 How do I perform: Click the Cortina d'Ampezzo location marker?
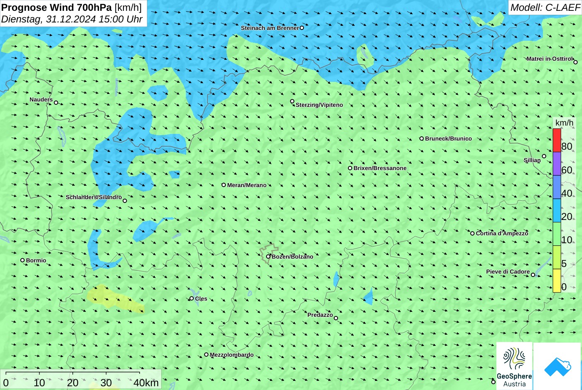(x=472, y=233)
